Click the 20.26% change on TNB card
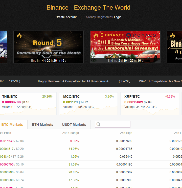This screenshot has width=182, height=188. [47, 97]
